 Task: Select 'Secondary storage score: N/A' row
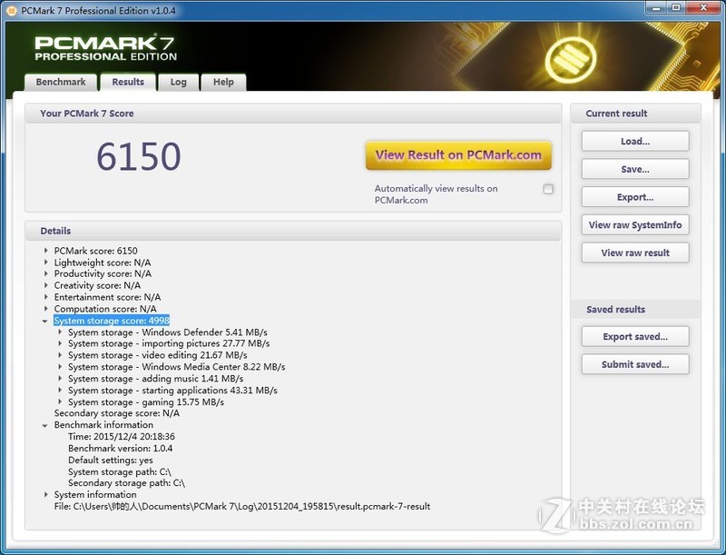117,413
